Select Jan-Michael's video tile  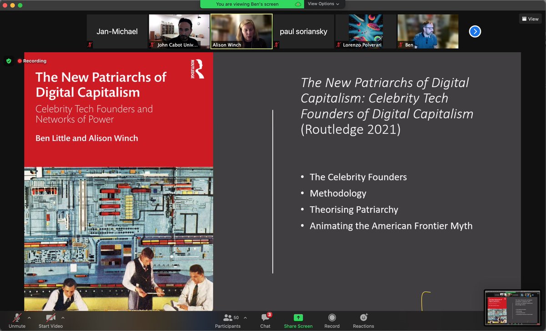(117, 31)
